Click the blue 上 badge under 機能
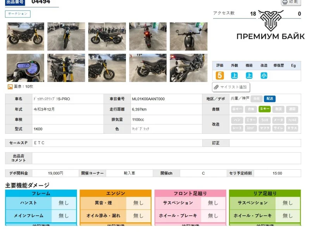310x232 pixels. pyautogui.click(x=249, y=75)
